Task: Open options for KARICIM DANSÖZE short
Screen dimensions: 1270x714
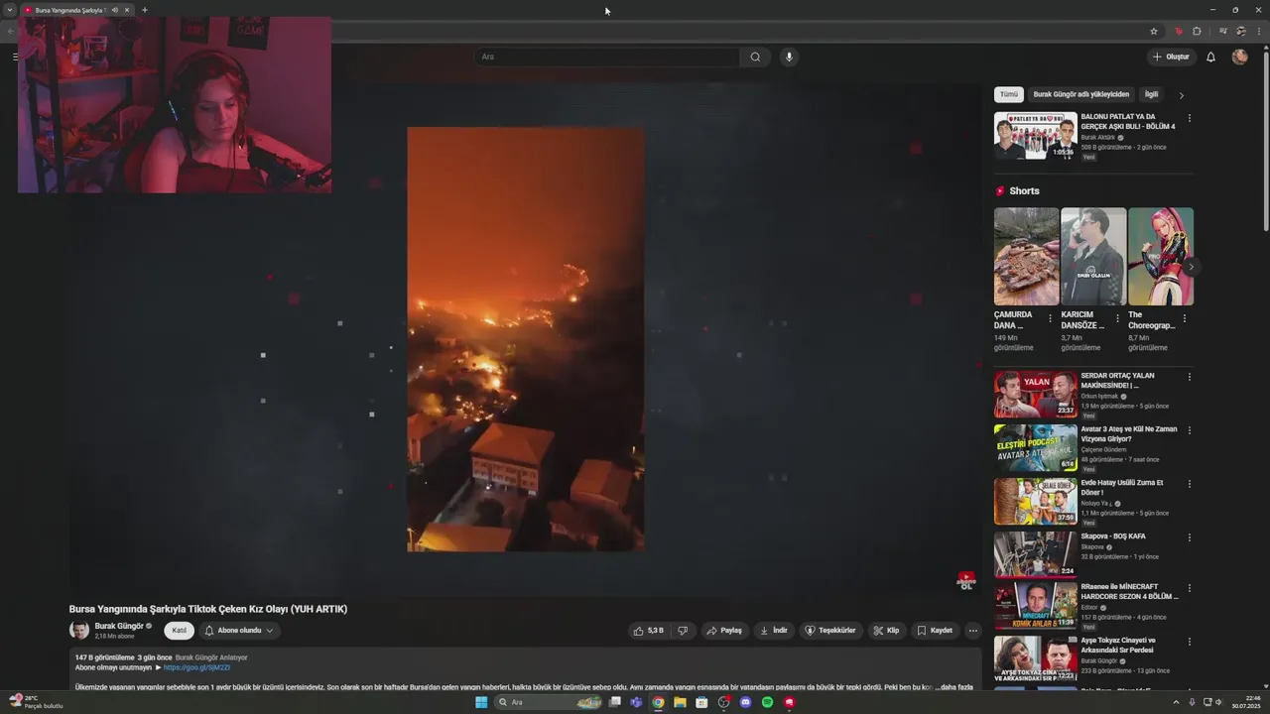Action: click(x=1117, y=318)
